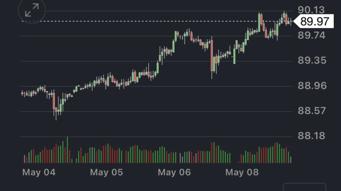Select the 89.35 price level label
Viewport: 341px width, 191px height.
point(311,60)
